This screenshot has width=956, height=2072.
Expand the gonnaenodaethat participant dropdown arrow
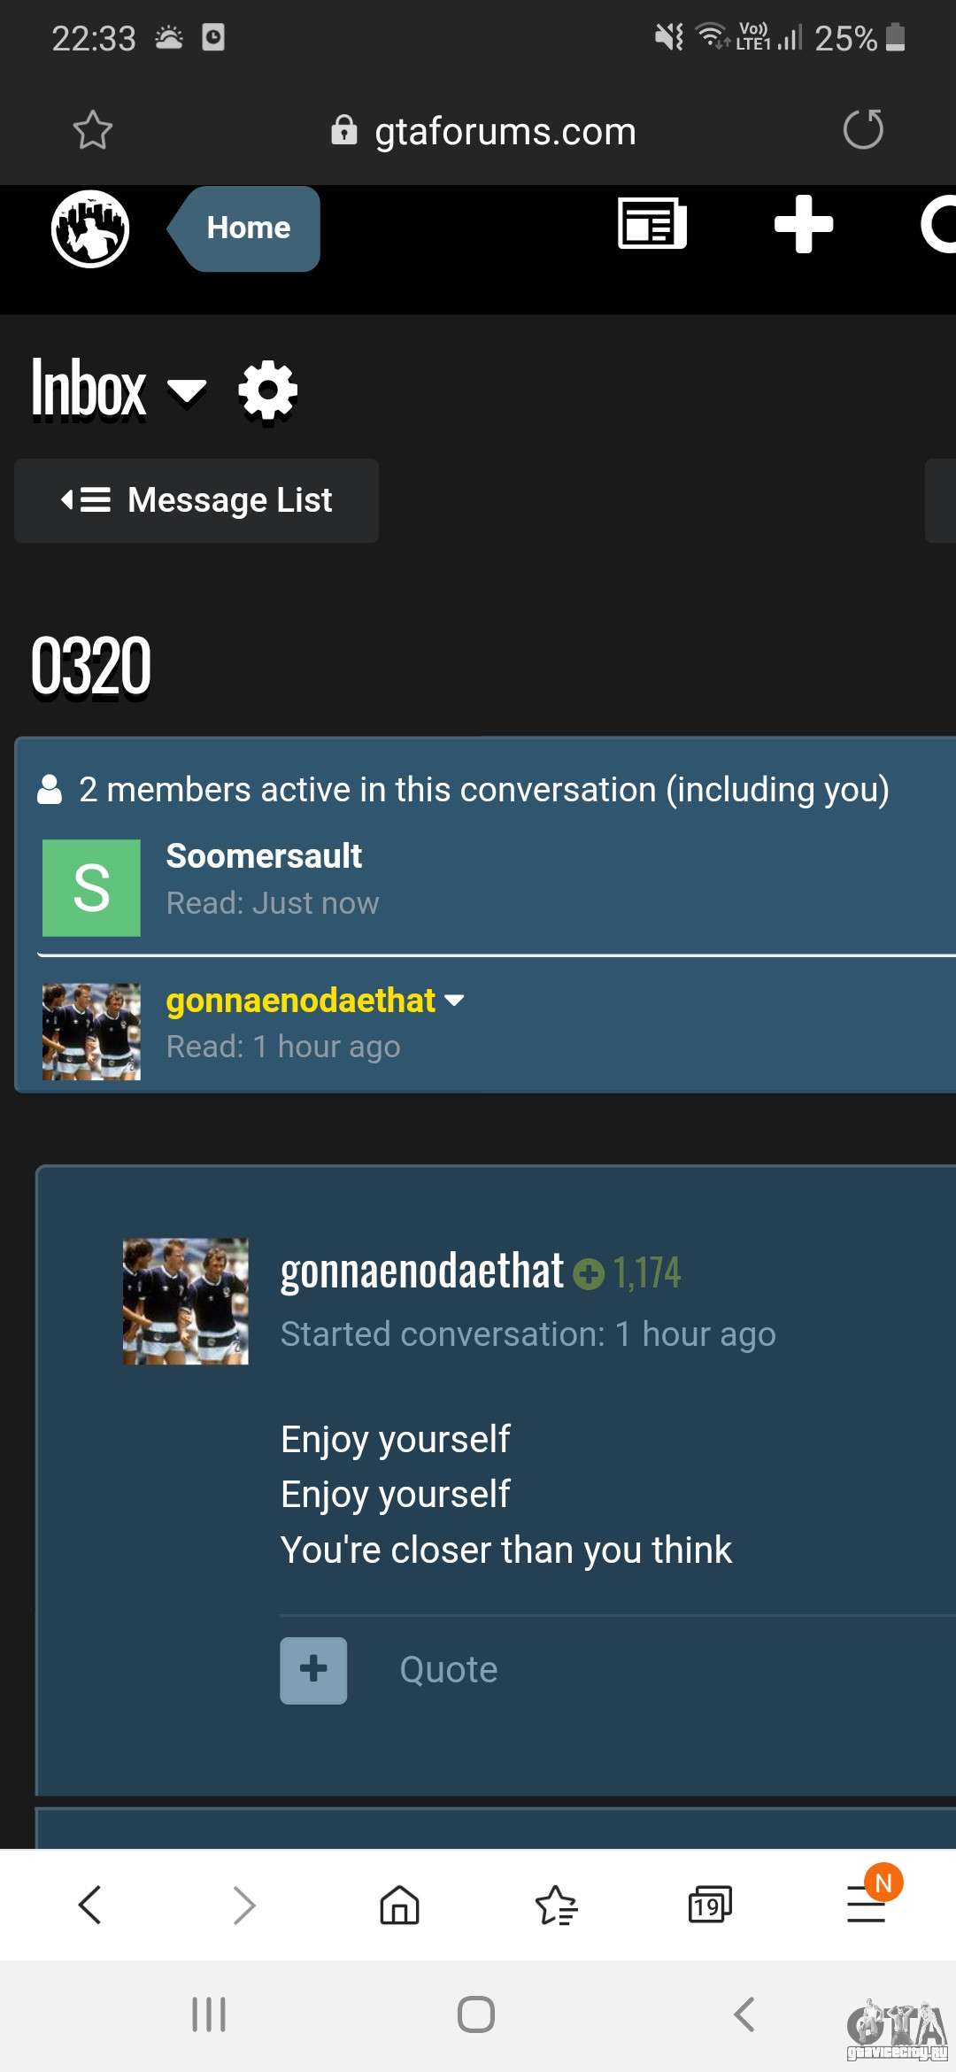454,1001
